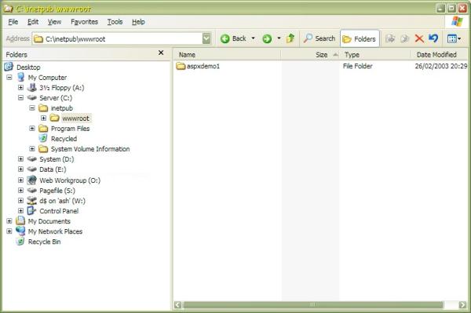Click the Move To toolbar icon
Screen dimensions: 471x313
coord(390,38)
